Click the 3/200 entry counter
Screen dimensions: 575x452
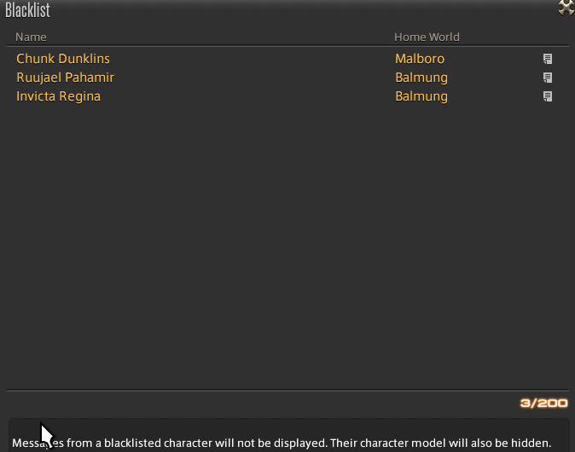tap(543, 403)
